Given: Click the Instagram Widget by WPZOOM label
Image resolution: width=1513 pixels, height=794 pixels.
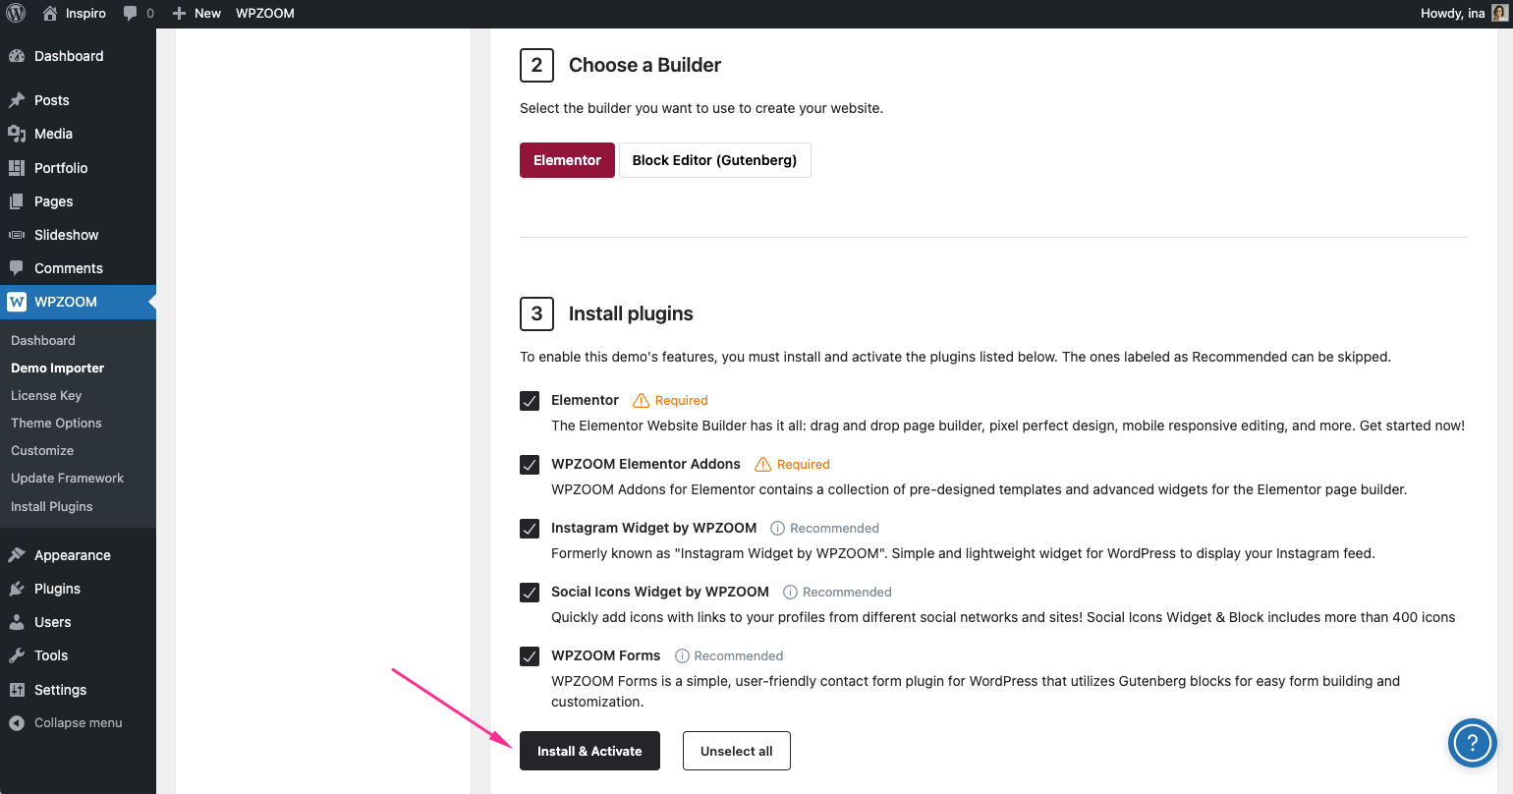Looking at the screenshot, I should pyautogui.click(x=654, y=528).
